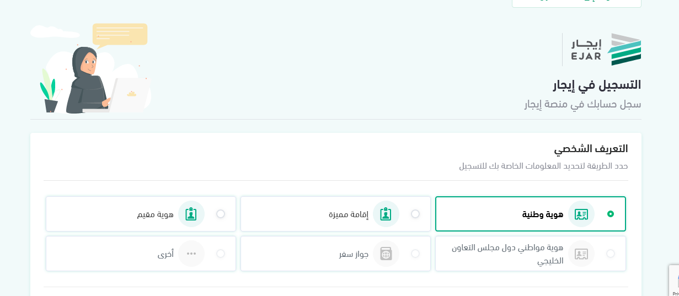Click the GCC citizen ID card icon

point(581,254)
